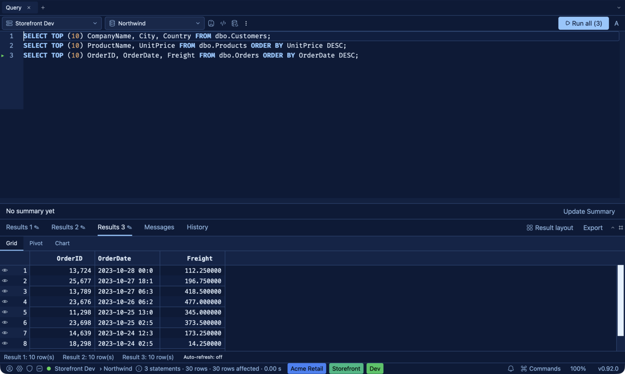Click the Freight column header
The height and width of the screenshot is (374, 625).
point(193,258)
